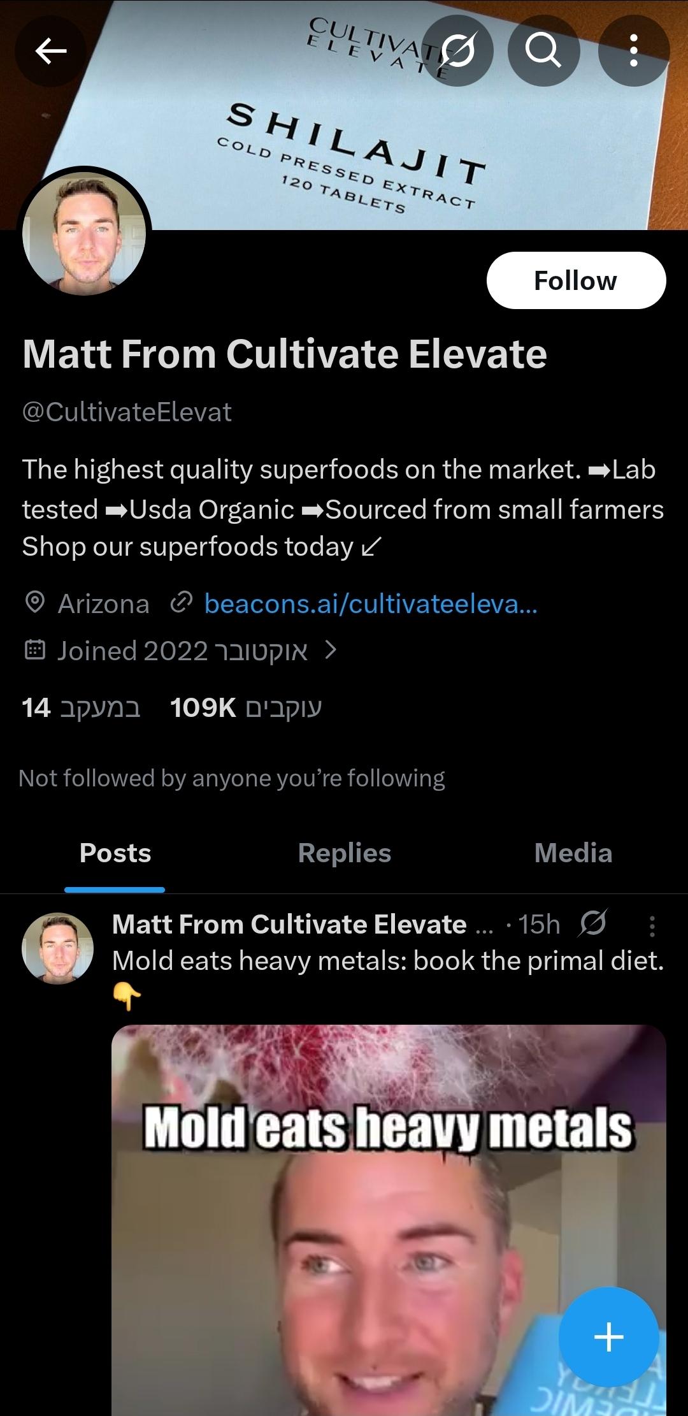688x1416 pixels.
Task: Open the profile overflow menu dots
Action: pyautogui.click(x=633, y=51)
